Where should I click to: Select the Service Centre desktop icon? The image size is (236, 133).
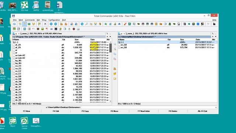(24, 123)
